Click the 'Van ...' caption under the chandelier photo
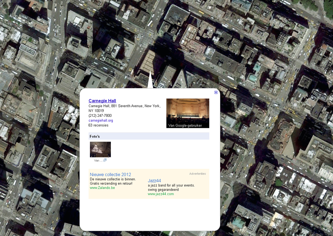Image resolution: width=333 pixels, height=236 pixels. [x=98, y=161]
